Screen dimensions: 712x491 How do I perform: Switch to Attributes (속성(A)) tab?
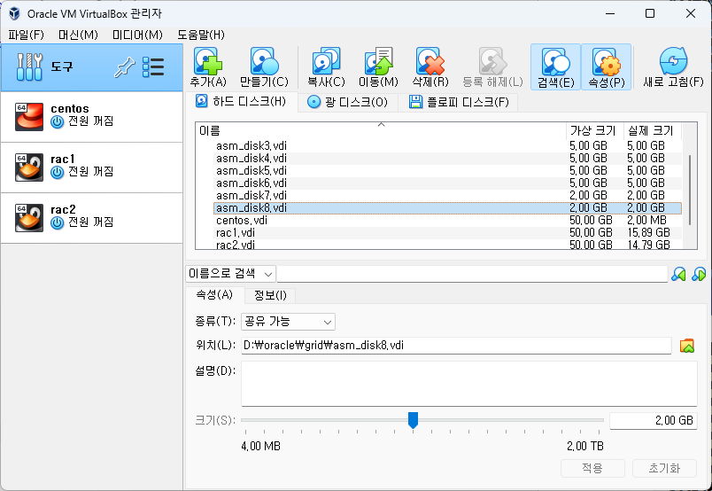click(214, 294)
